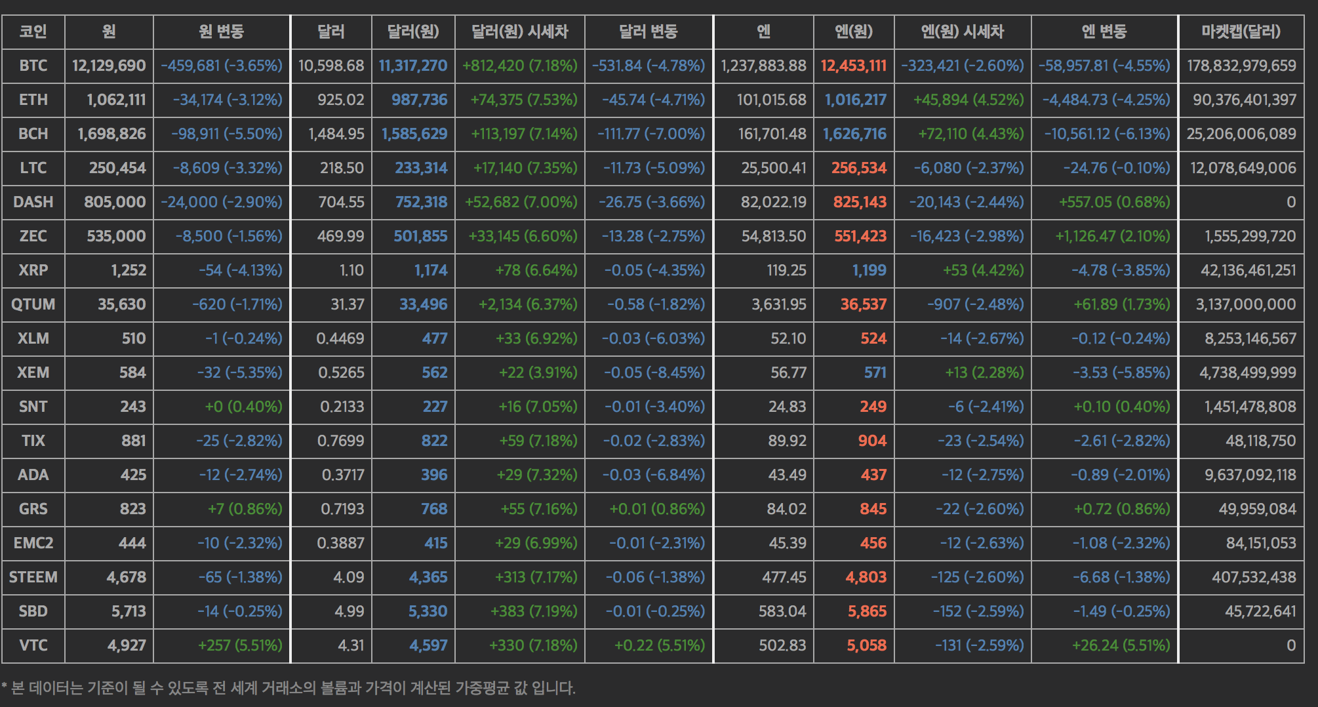The image size is (1318, 707).
Task: Click XLM dollar price 0.4469
Action: tap(340, 338)
